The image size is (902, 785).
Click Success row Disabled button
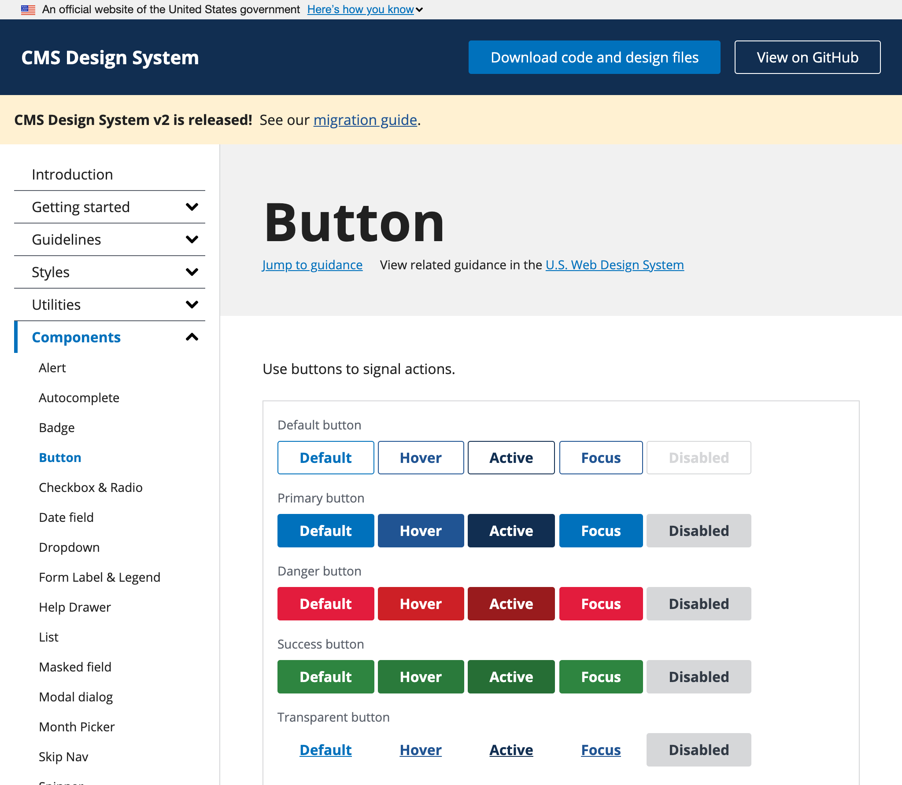(x=699, y=677)
